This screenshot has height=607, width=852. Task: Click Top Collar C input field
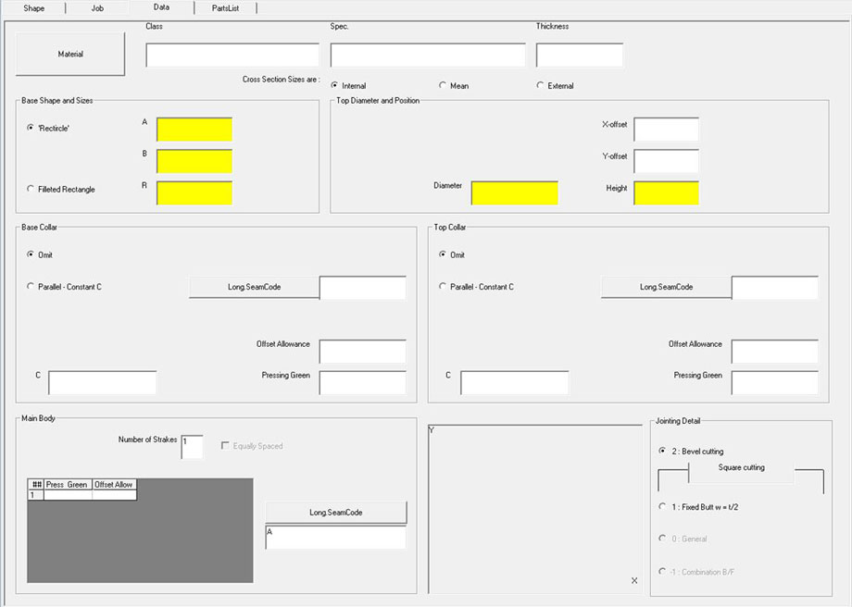click(515, 383)
